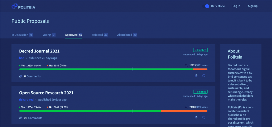Open the Sign up page
This screenshot has width=272, height=127.
click(253, 6)
